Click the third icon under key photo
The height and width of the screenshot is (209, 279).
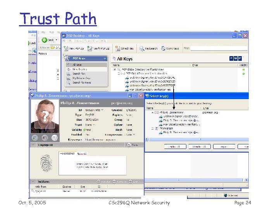click(x=55, y=137)
